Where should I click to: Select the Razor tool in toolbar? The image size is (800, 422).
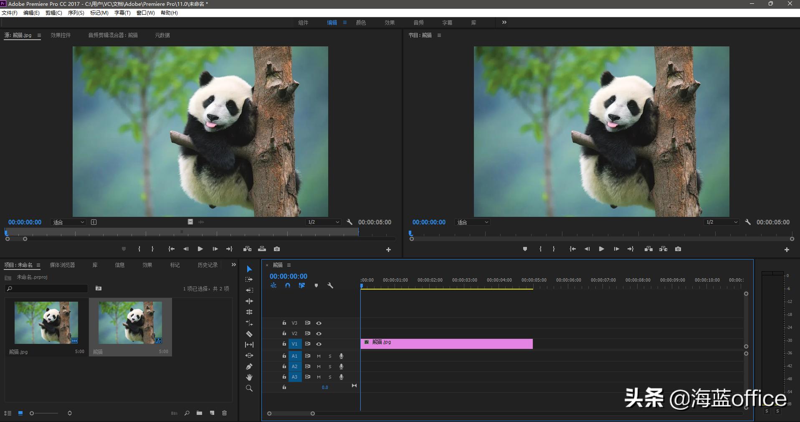[249, 334]
